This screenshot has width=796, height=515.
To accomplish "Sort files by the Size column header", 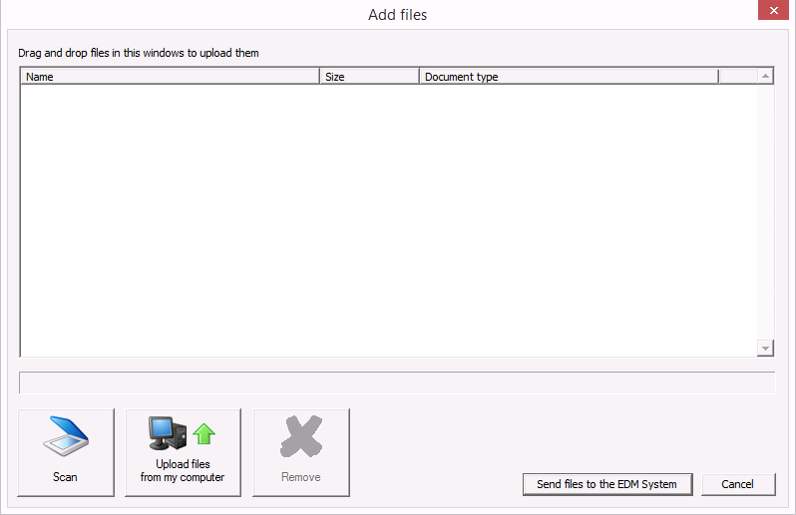I will pyautogui.click(x=369, y=77).
